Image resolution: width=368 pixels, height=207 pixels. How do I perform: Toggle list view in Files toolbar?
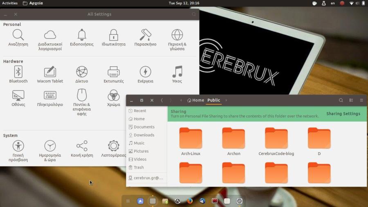tap(351, 100)
